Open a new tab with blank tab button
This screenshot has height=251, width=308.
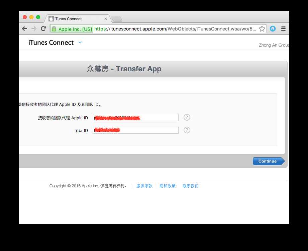pyautogui.click(x=117, y=19)
